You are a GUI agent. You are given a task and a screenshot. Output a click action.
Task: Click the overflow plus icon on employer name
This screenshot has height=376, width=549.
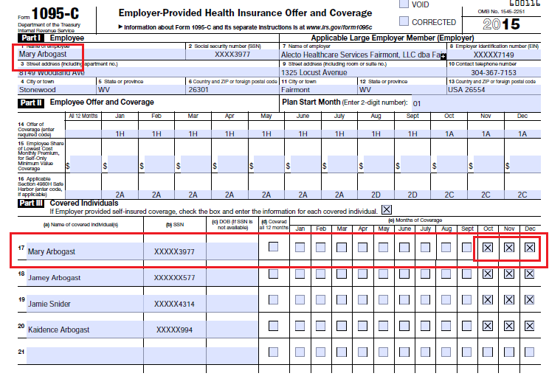[443, 56]
